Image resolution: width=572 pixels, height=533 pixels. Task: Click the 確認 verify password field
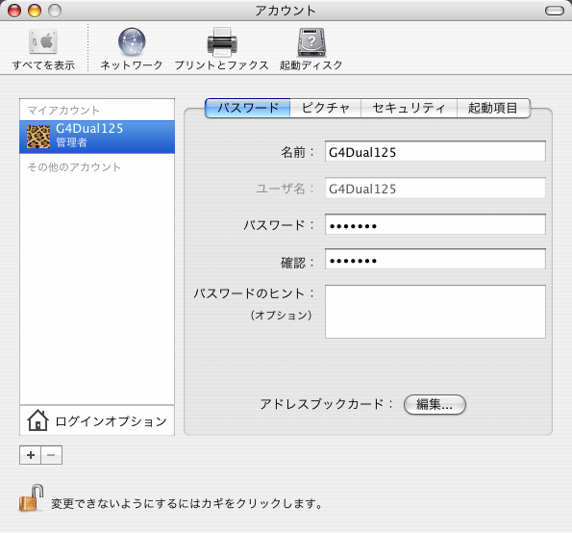[435, 259]
